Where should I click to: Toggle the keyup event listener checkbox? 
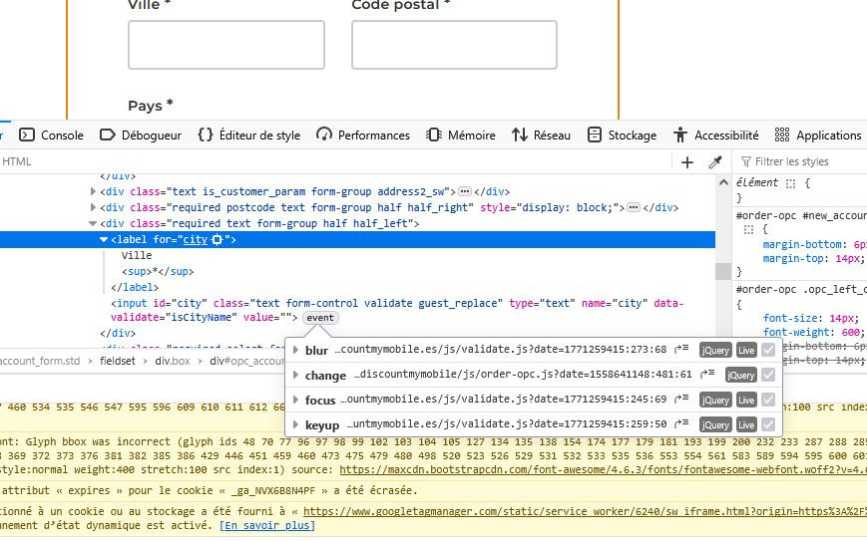pyautogui.click(x=767, y=425)
